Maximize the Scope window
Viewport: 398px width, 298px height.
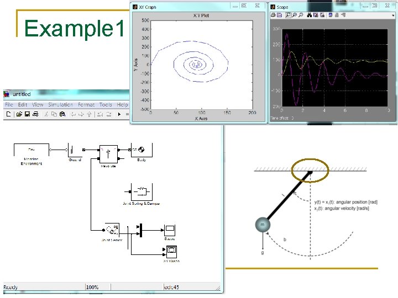(374, 6)
